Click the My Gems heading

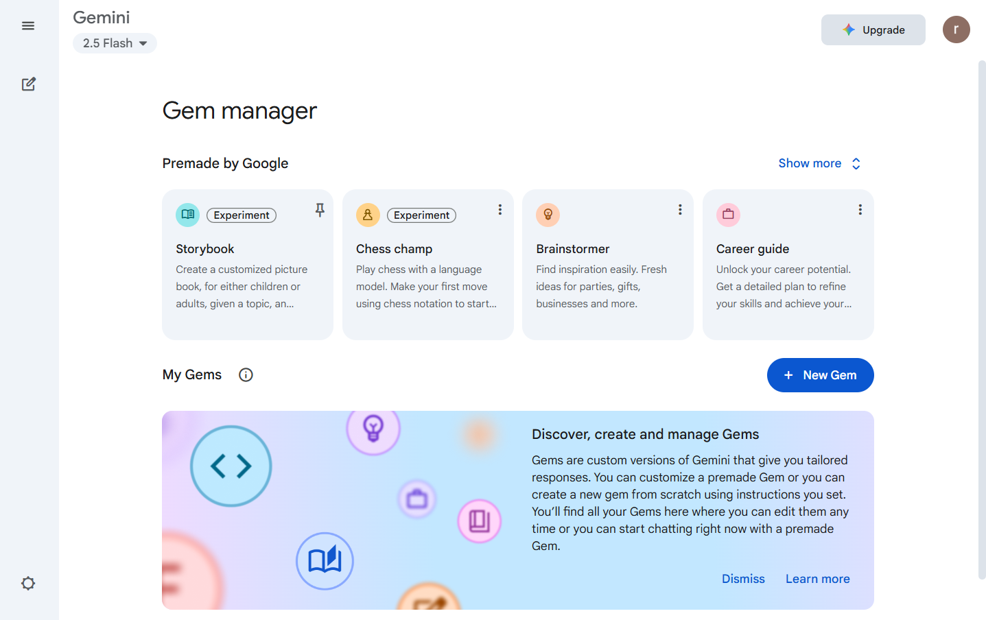(192, 375)
